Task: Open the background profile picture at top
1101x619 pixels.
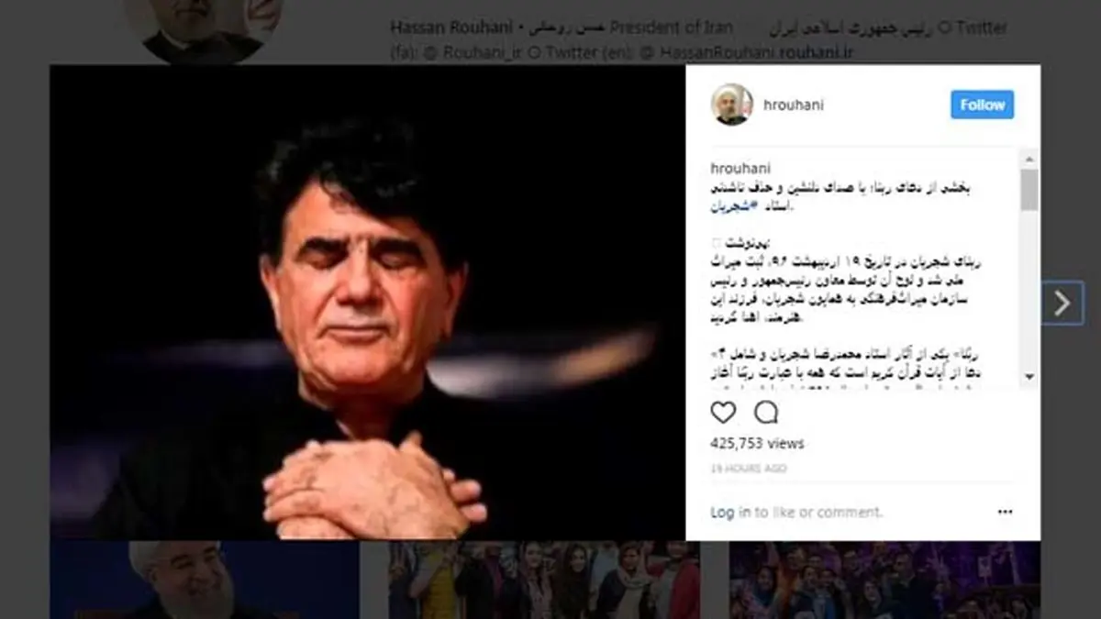Action: pos(203,28)
